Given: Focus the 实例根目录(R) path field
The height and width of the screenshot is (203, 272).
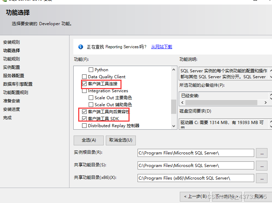Looking at the screenshot, I should [196, 153].
